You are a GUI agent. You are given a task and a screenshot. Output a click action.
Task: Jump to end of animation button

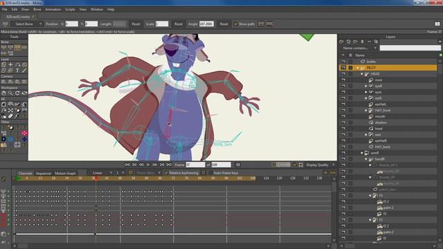(x=169, y=165)
